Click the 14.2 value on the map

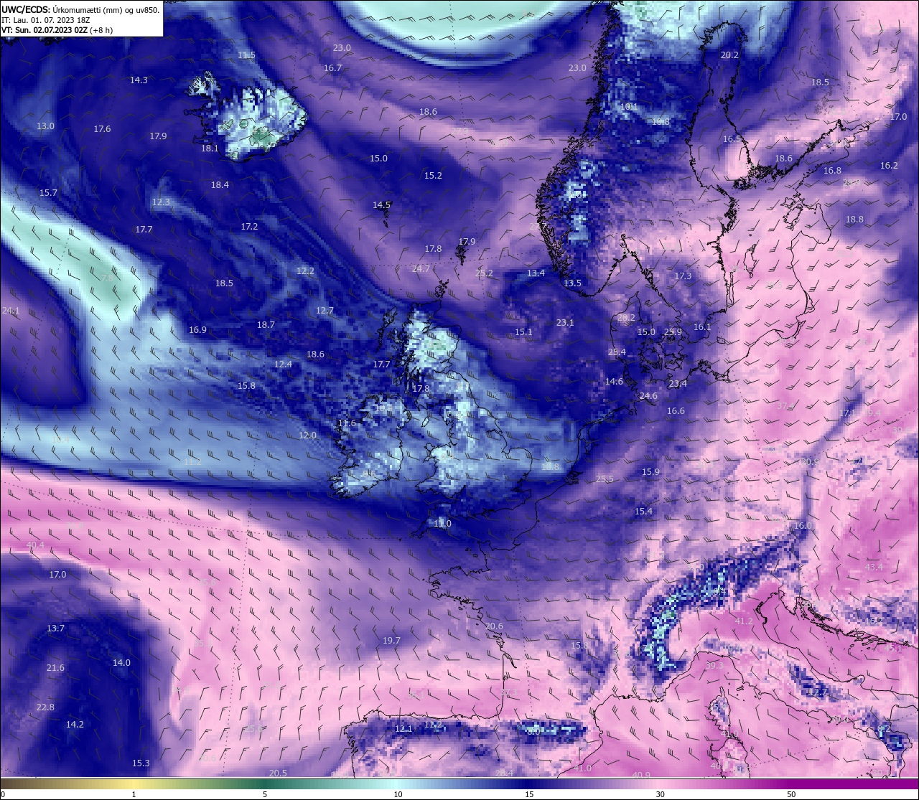click(75, 724)
